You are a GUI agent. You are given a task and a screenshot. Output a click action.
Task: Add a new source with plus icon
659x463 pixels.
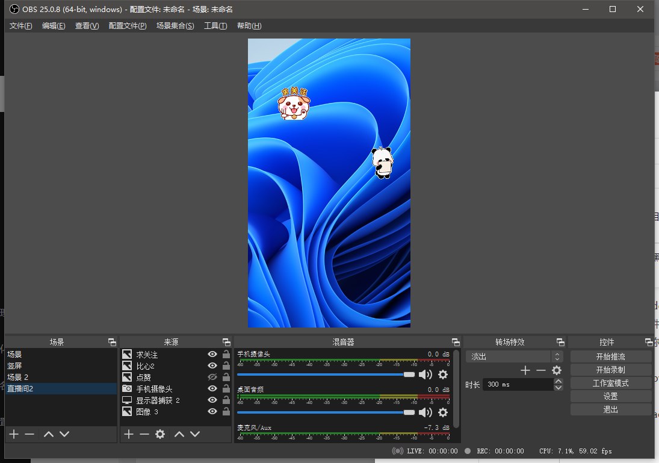pos(129,434)
